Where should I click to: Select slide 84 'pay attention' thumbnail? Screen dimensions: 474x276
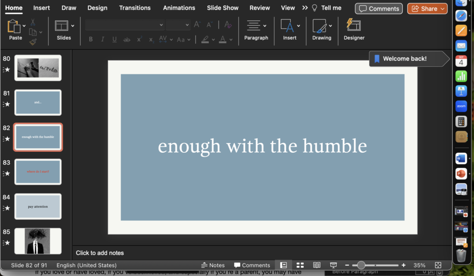coord(38,206)
